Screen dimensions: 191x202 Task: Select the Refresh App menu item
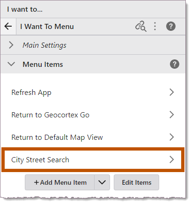point(93,92)
